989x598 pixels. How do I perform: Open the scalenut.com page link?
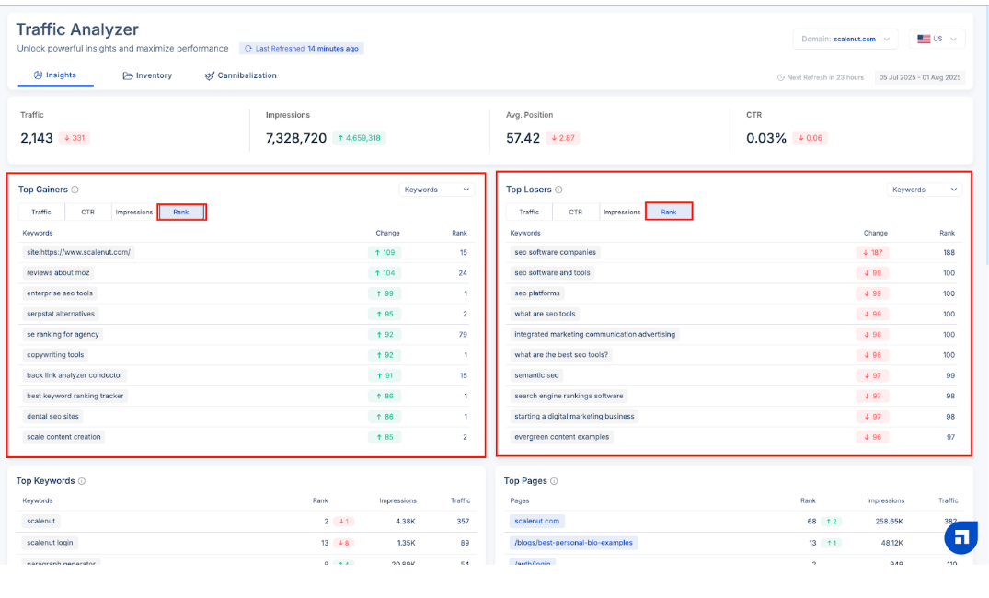[x=536, y=522]
